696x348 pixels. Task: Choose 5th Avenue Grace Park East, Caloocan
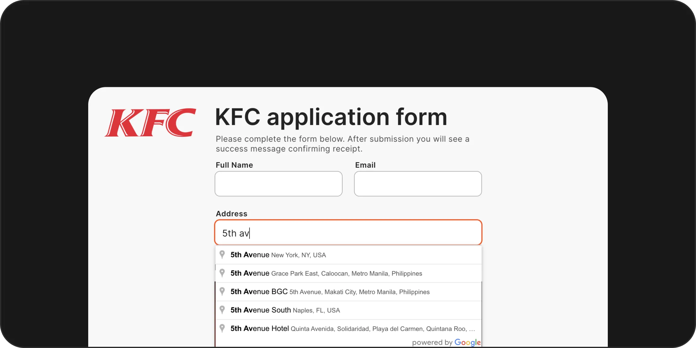[x=326, y=273]
